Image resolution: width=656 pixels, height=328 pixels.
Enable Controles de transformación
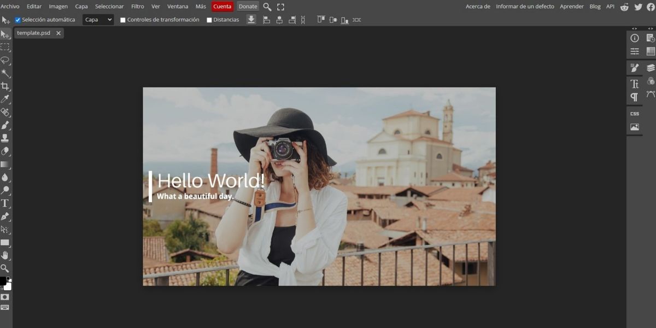(x=122, y=19)
